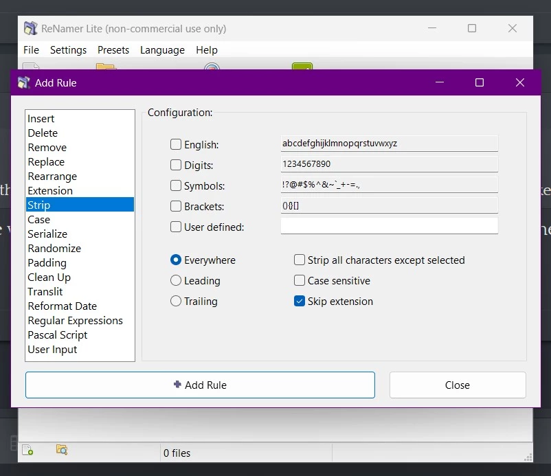Choose the Case rule type
The width and height of the screenshot is (551, 476).
[x=80, y=220]
